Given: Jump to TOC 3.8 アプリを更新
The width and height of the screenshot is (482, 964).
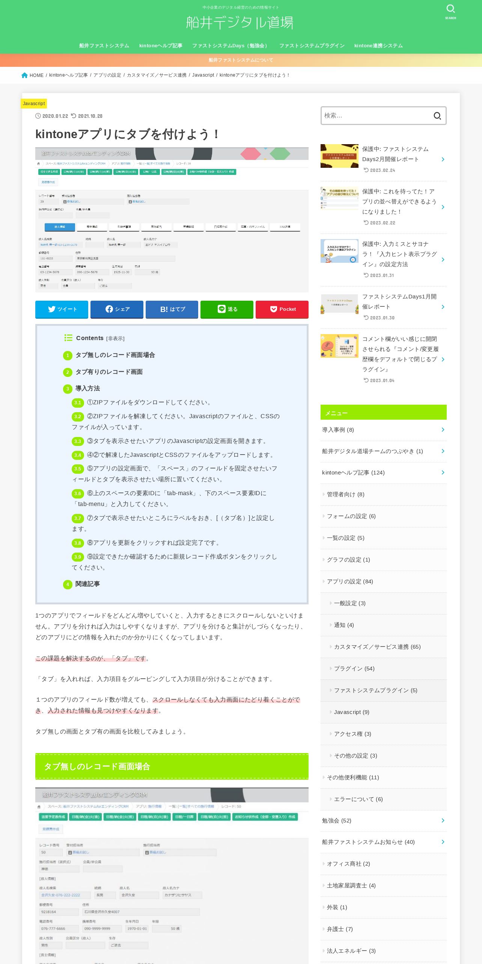Looking at the screenshot, I should tap(154, 543).
